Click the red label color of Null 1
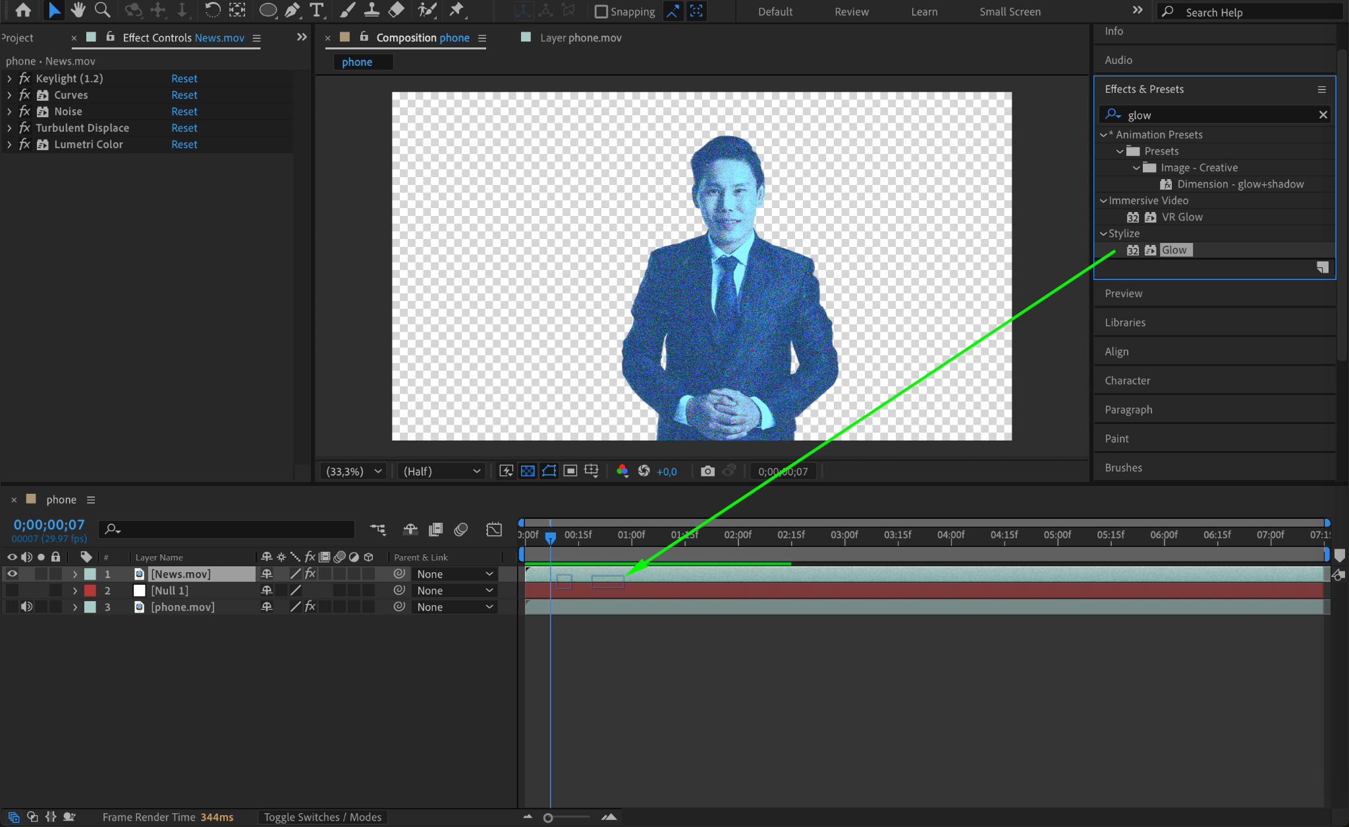This screenshot has width=1349, height=827. [90, 591]
